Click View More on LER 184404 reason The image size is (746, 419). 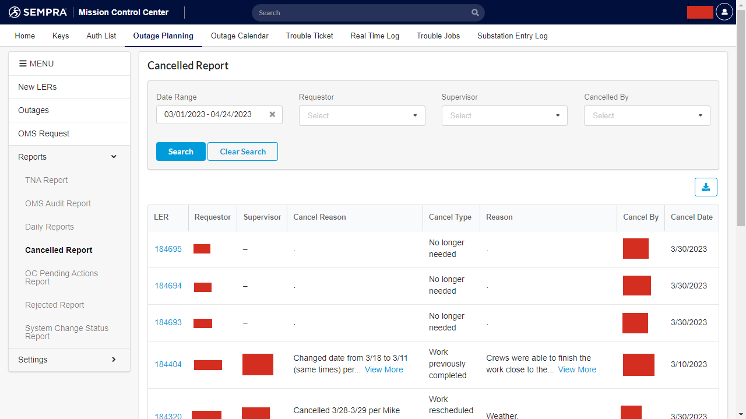pos(576,369)
